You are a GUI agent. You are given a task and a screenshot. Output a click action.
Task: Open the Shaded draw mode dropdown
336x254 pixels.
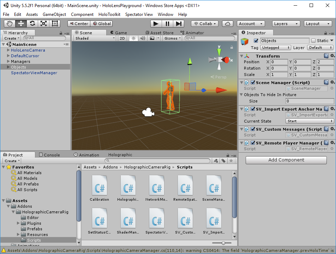coord(95,38)
